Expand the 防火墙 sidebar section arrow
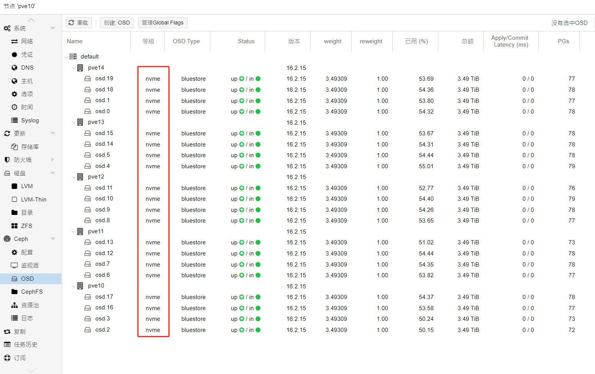The width and height of the screenshot is (595, 374). tap(53, 159)
